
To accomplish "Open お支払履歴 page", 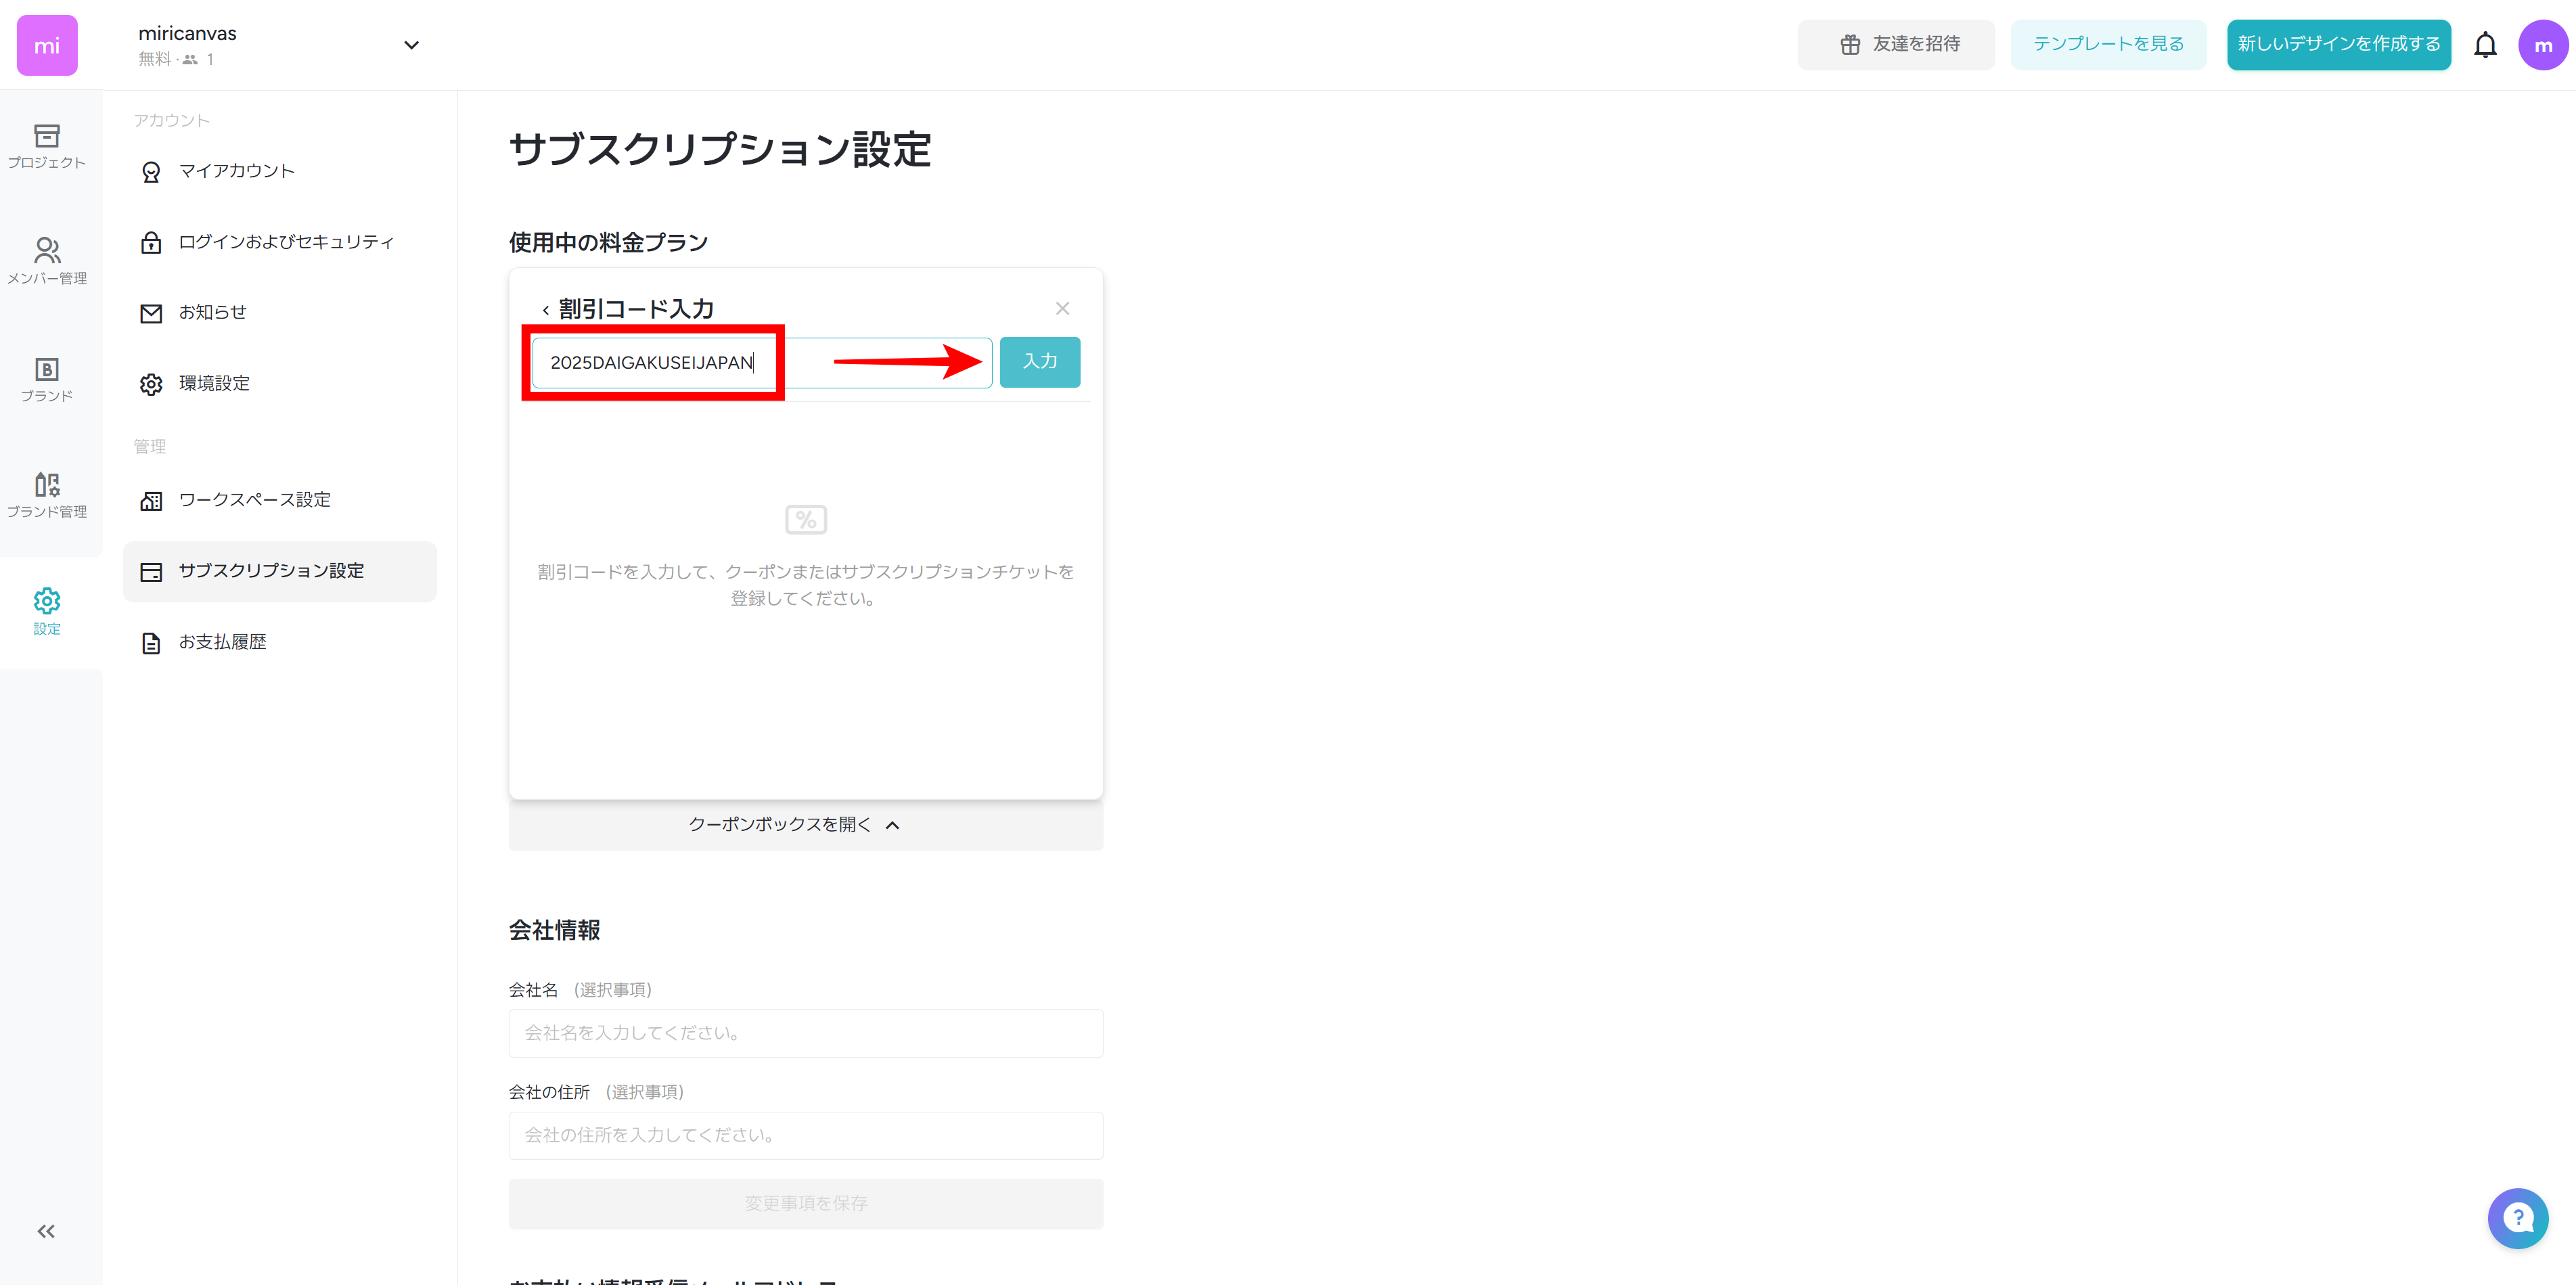I will [280, 642].
